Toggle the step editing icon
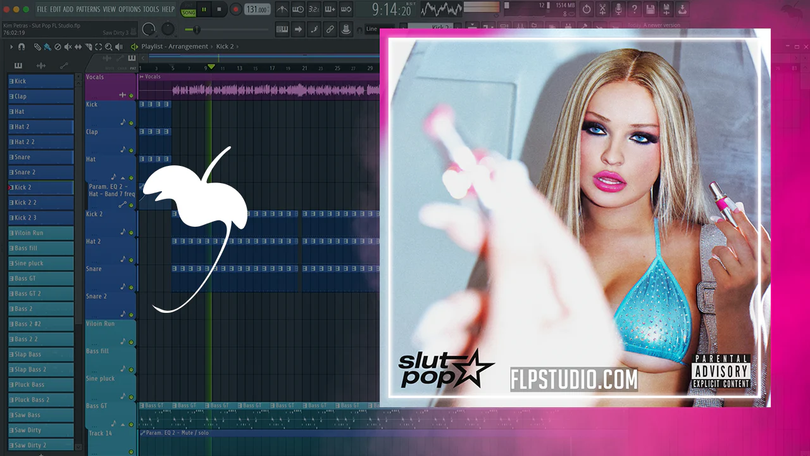Viewport: 810px width, 456px height. coord(314,29)
